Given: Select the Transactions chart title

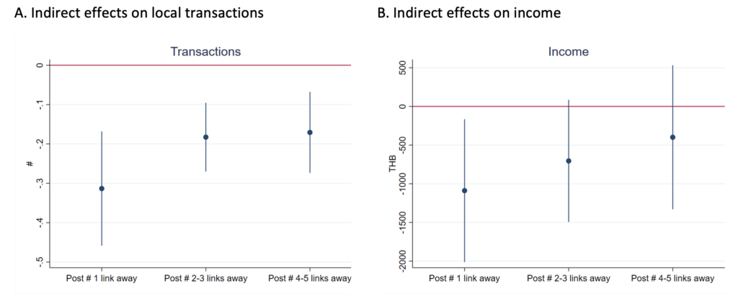Looking at the screenshot, I should (205, 52).
